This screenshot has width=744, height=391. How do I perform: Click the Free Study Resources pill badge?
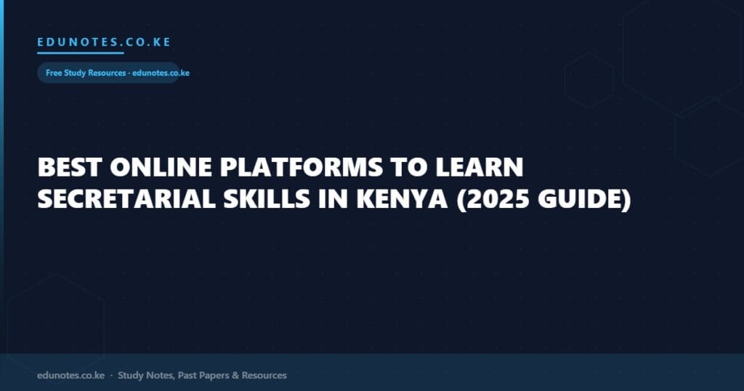[108, 73]
